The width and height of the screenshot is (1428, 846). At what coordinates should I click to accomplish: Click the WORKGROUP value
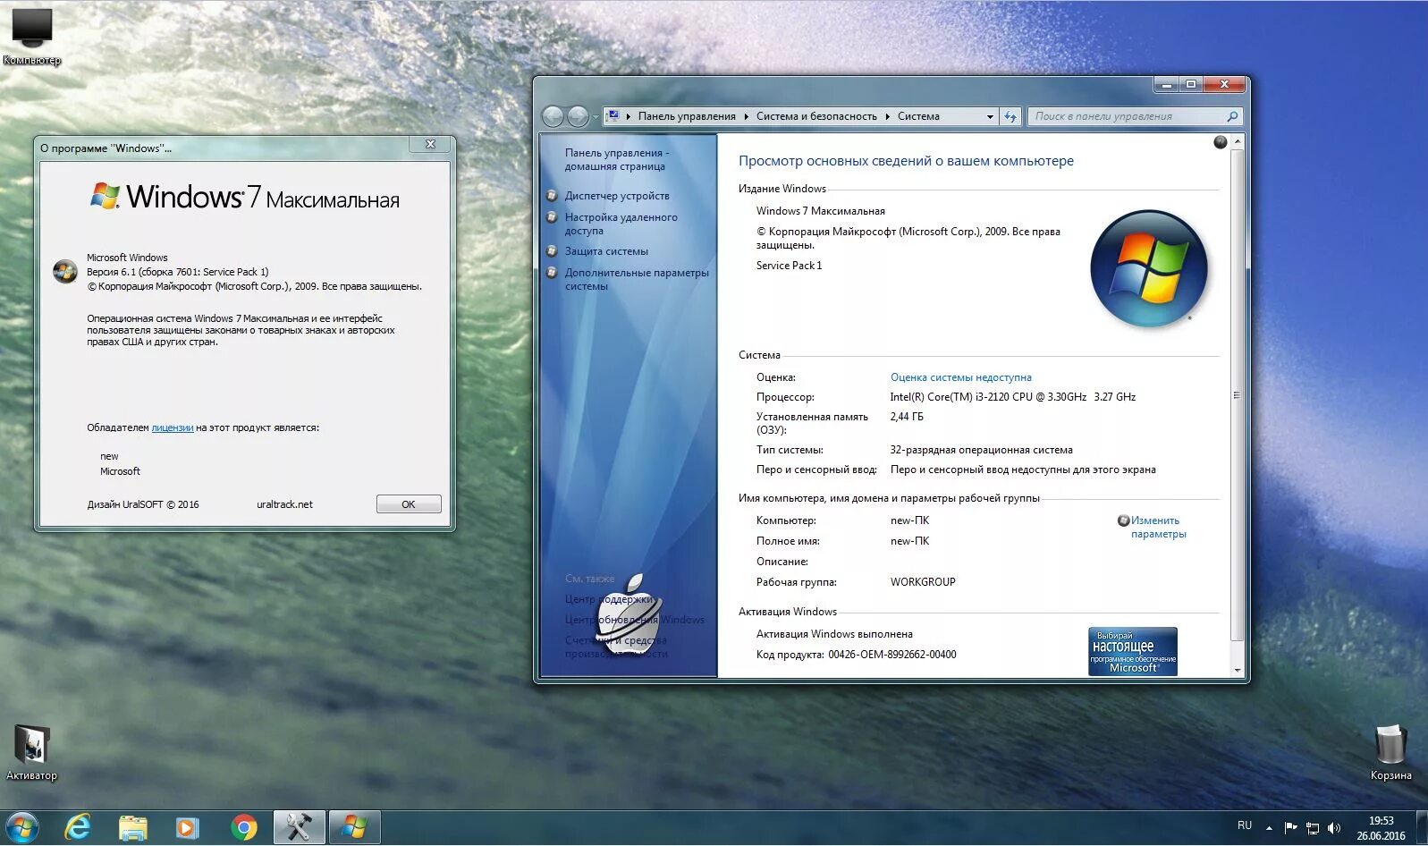point(923,582)
